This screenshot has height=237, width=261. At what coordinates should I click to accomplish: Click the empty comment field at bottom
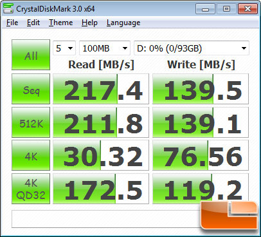pyautogui.click(x=107, y=219)
